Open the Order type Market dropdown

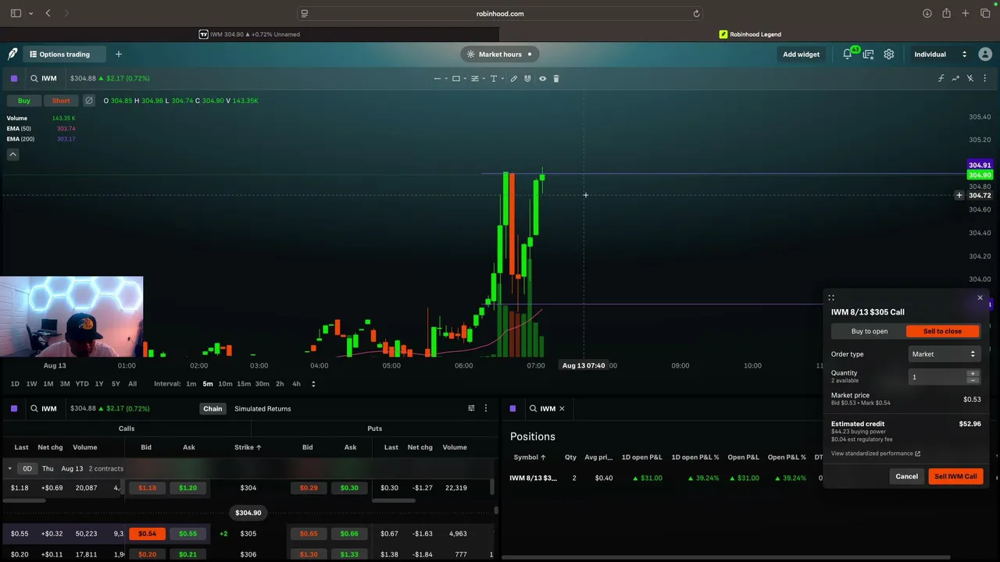(944, 354)
